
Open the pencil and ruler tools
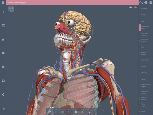3,67
